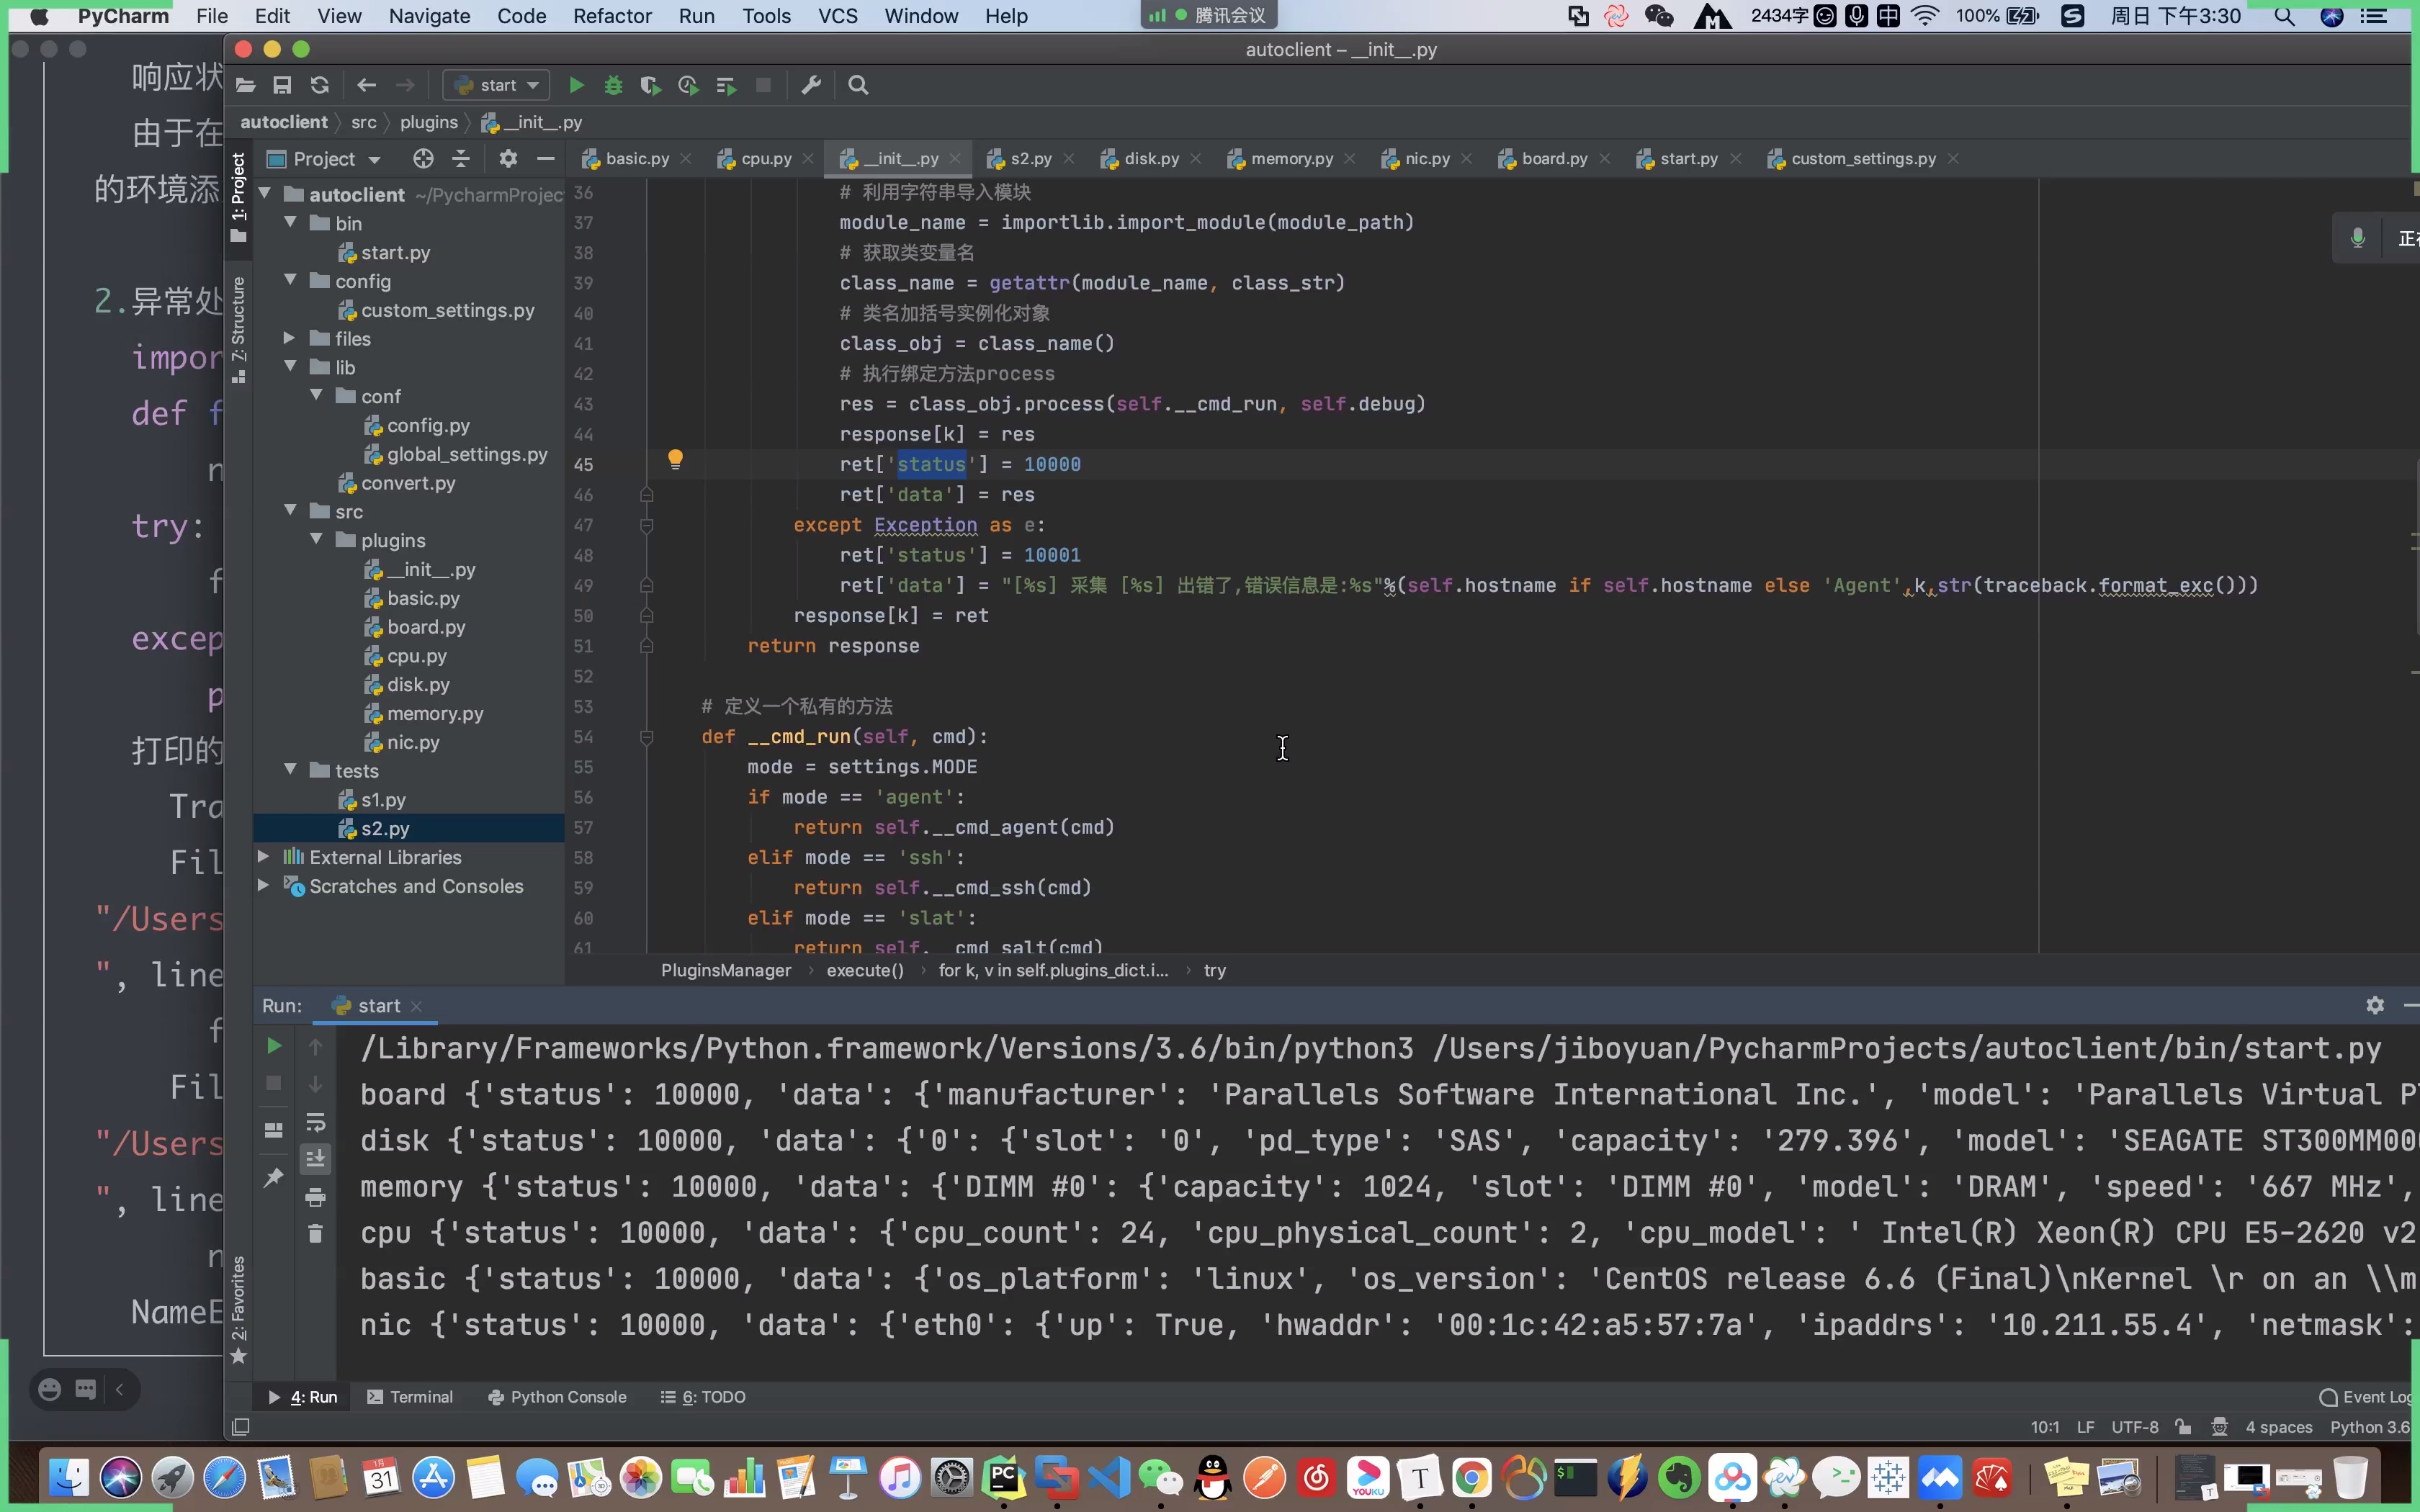Click the green Run button in toolbar
Viewport: 2420px width, 1512px height.
(x=576, y=86)
